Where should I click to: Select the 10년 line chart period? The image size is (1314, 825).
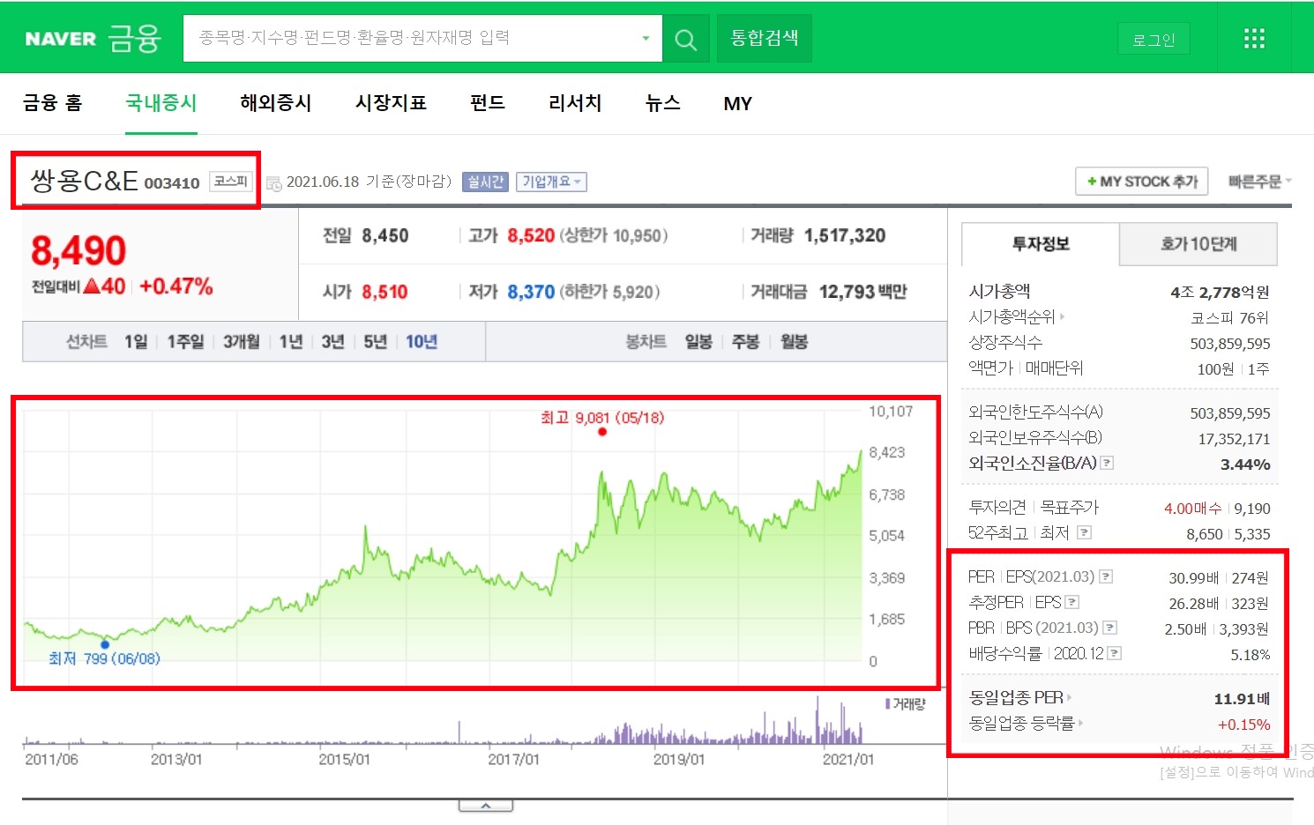point(422,342)
